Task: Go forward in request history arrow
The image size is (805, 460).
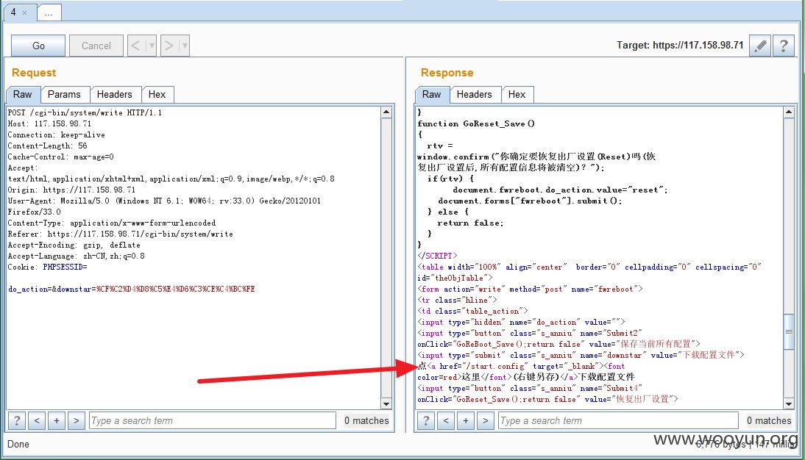Action: coord(169,46)
